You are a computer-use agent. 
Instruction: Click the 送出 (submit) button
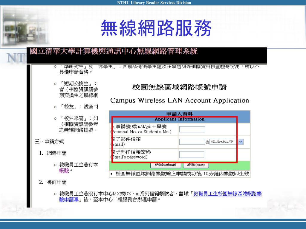[166, 165]
